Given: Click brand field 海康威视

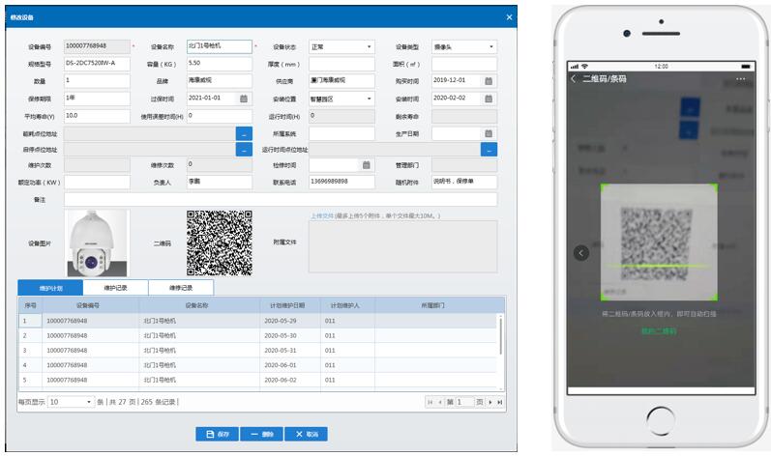Looking at the screenshot, I should click(220, 81).
